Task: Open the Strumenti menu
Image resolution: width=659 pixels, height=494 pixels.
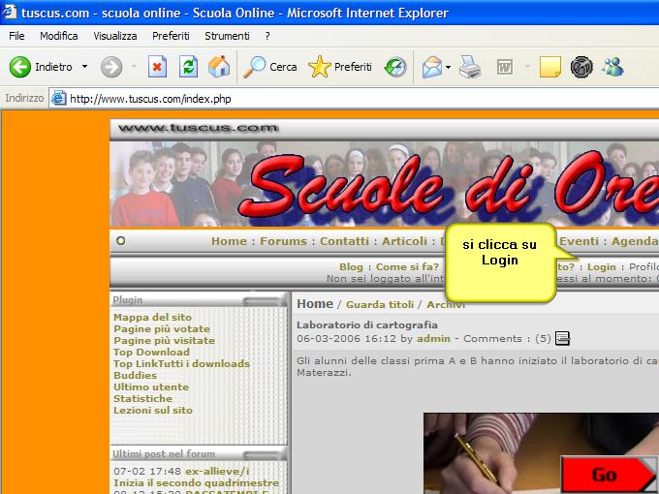Action: [227, 36]
